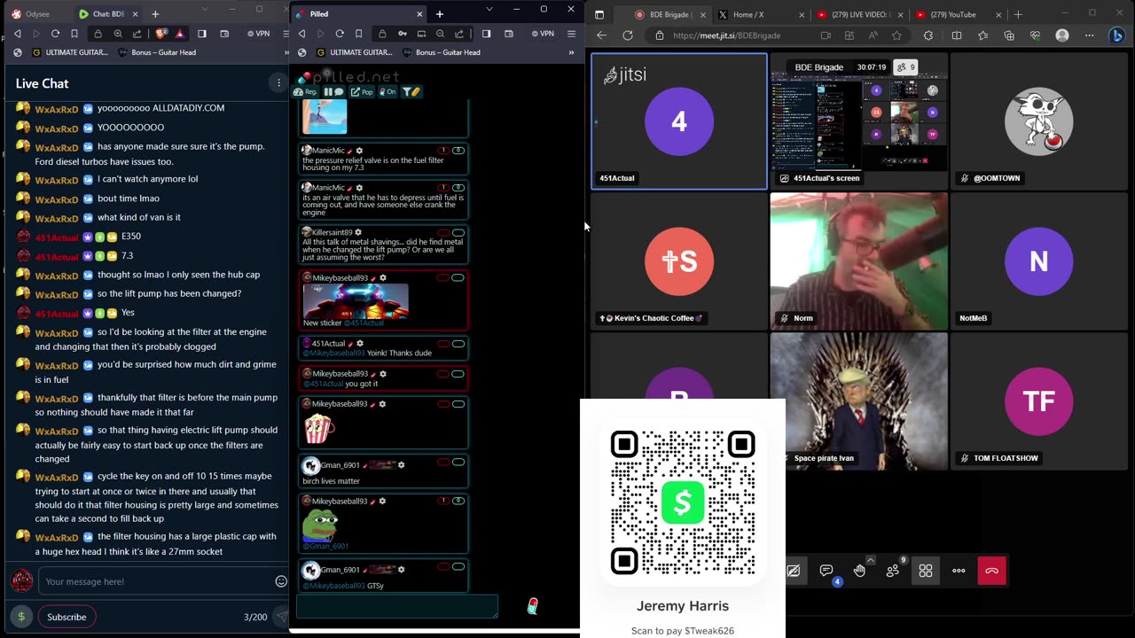The image size is (1135, 638).
Task: Open Edge collections
Action: pos(1009,35)
